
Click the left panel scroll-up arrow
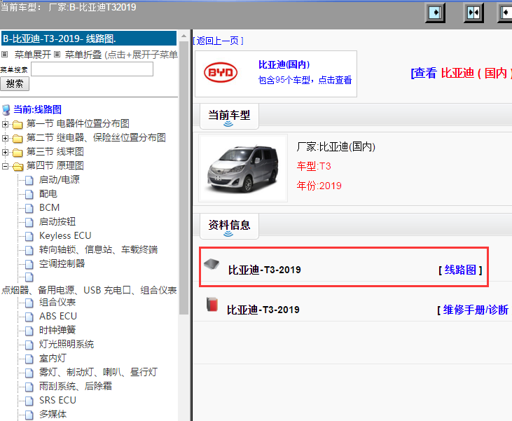[184, 36]
